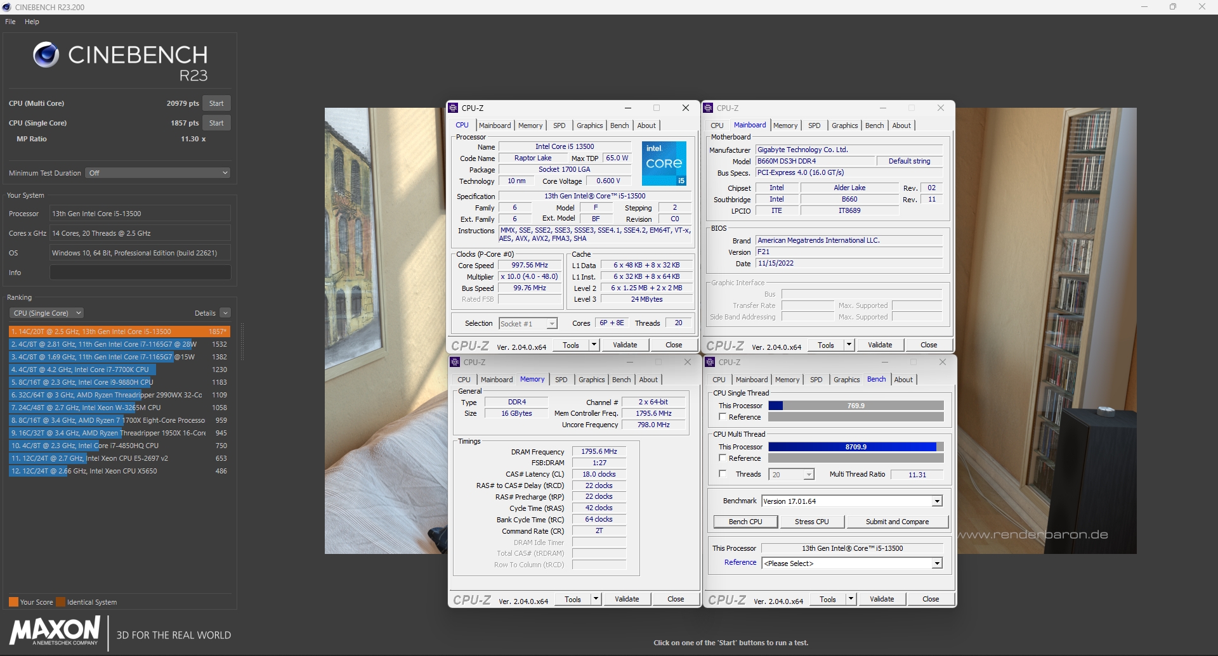Switch to Graphics tab in Memory window
1218x656 pixels.
click(592, 380)
